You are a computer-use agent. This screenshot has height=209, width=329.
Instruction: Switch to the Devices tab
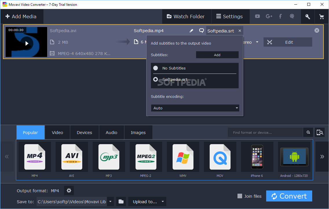[84, 133]
